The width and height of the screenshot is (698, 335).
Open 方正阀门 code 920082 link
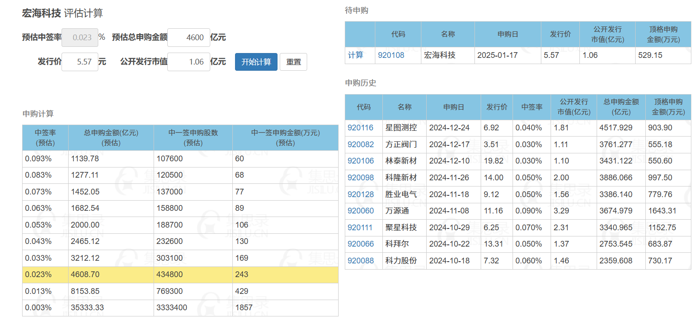[360, 145]
